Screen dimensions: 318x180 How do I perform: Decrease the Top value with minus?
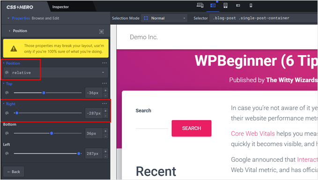pyautogui.click(x=105, y=96)
